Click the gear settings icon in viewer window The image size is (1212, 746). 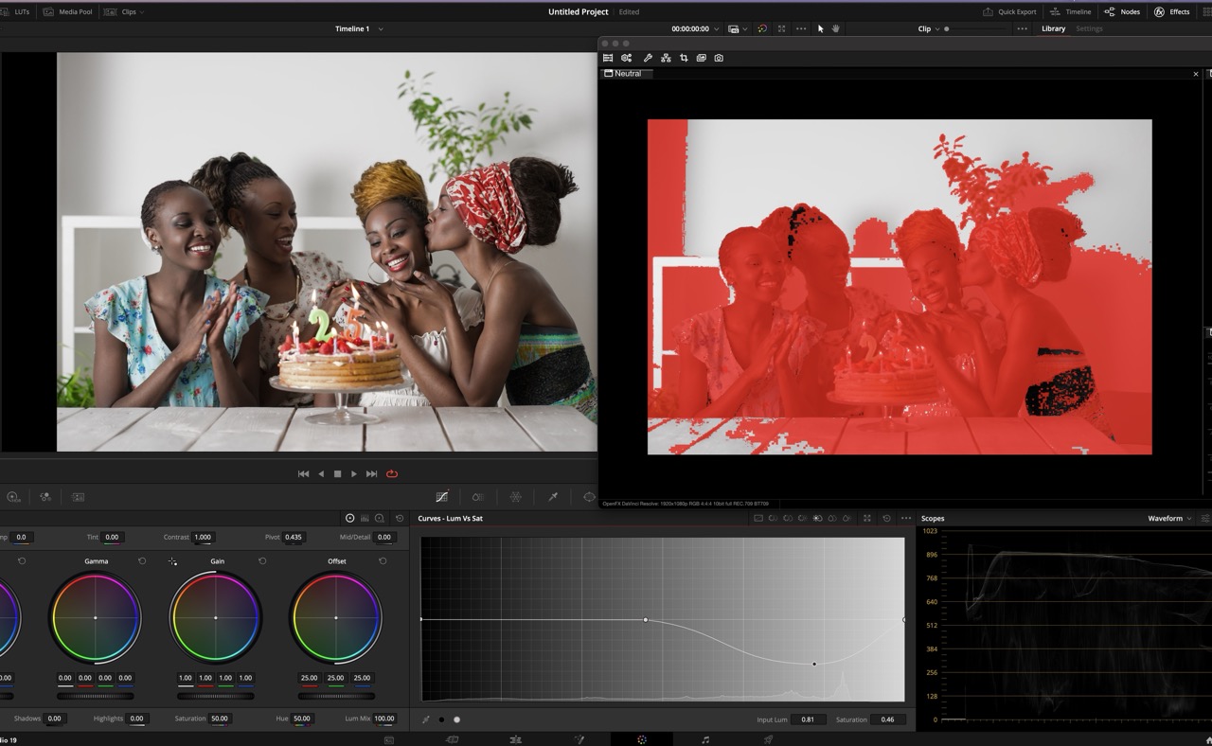[626, 58]
